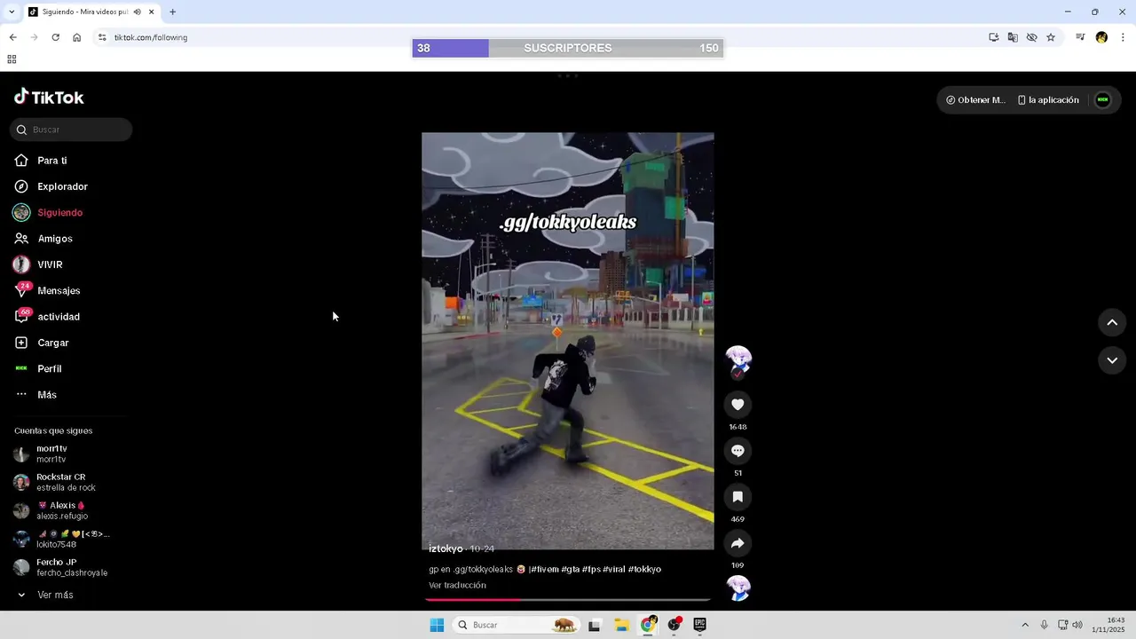Image resolution: width=1136 pixels, height=639 pixels.
Task: Click the Obtener monedas button
Action: tap(975, 100)
